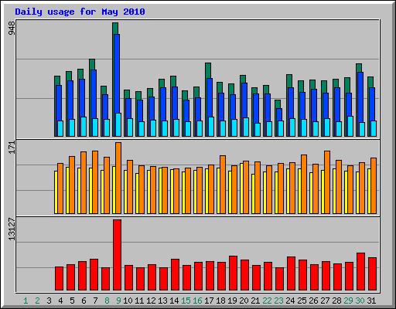Viewport: 396px width, 309px height.
Task: Click day 16 on the x-axis
Action: 197,301
